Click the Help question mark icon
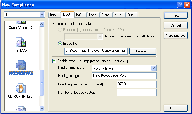 click(180, 5)
